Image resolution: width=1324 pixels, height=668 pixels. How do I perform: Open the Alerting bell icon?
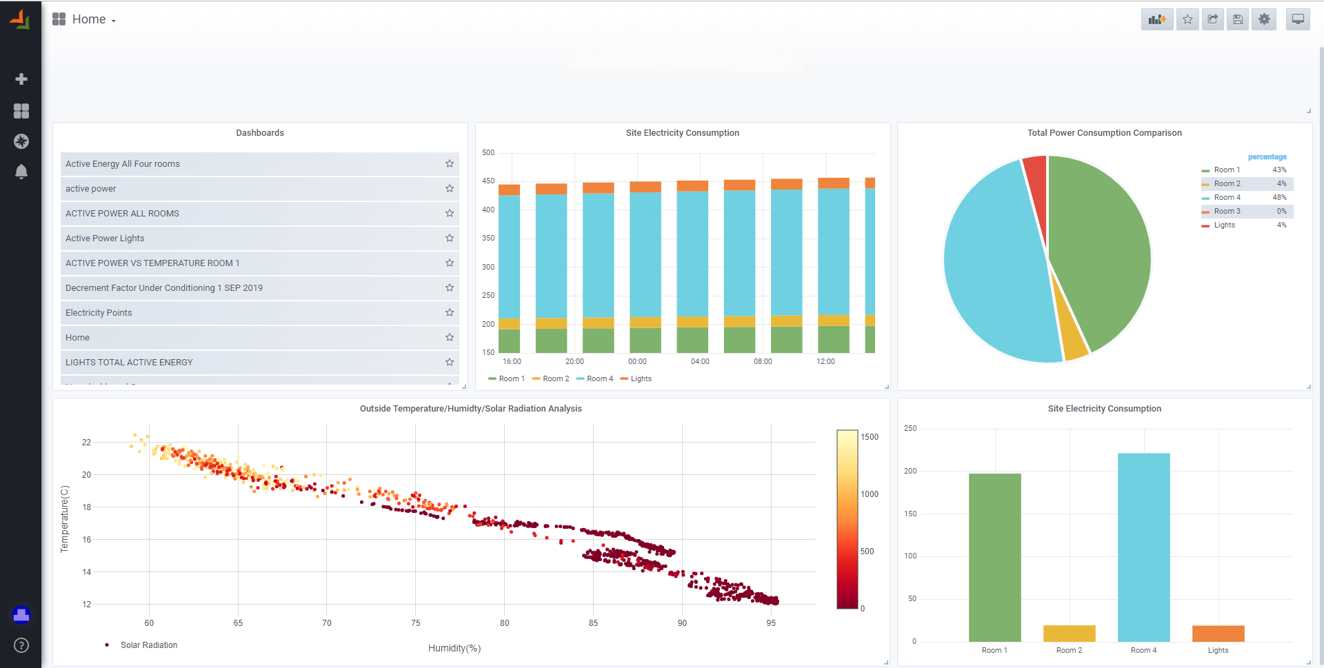(x=21, y=172)
